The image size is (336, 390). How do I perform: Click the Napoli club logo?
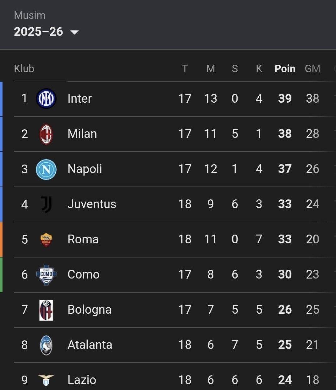click(x=46, y=169)
